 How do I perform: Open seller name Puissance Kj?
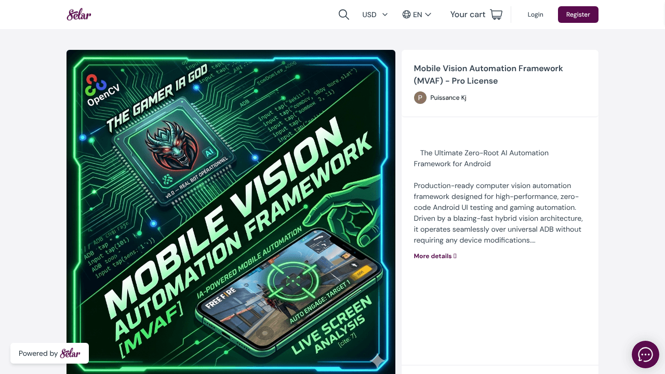point(448,98)
